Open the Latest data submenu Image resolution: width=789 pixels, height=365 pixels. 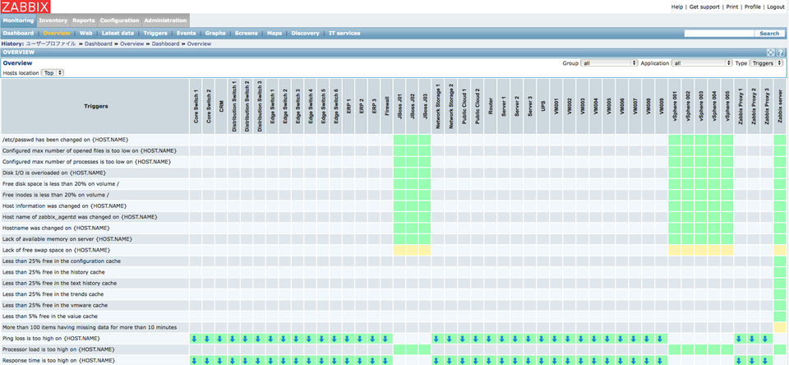(x=118, y=33)
